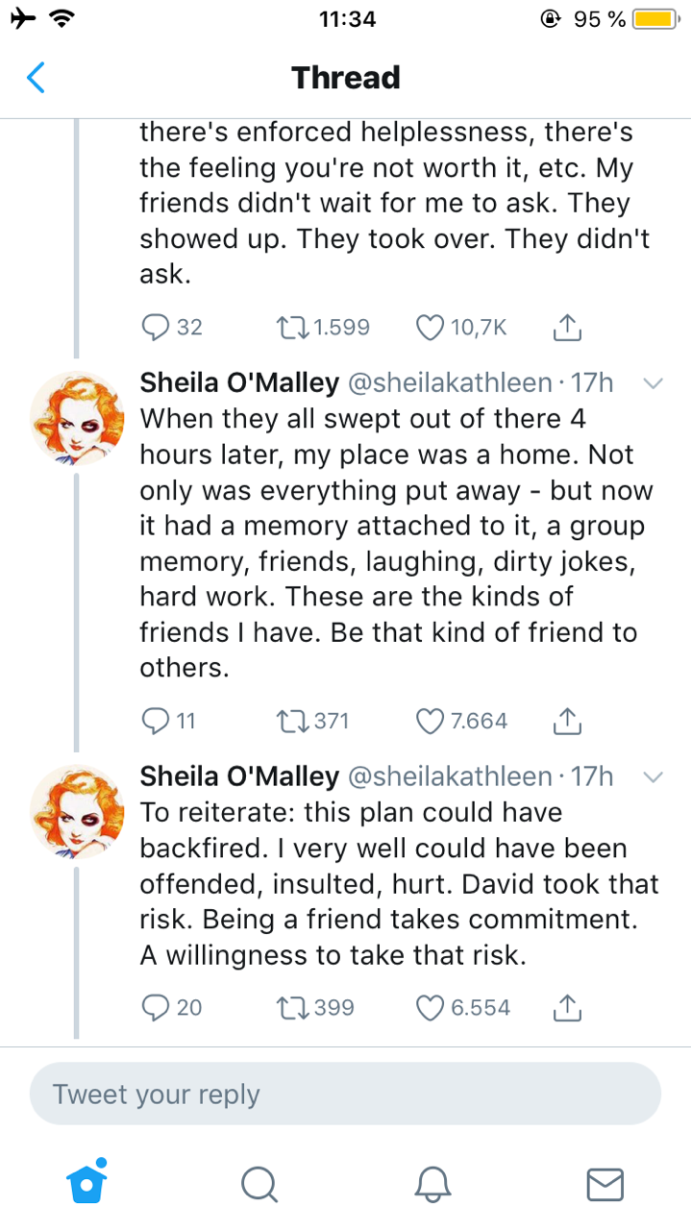The height and width of the screenshot is (1230, 691).
Task: Open the Home tab in bottom bar
Action: click(x=86, y=1183)
